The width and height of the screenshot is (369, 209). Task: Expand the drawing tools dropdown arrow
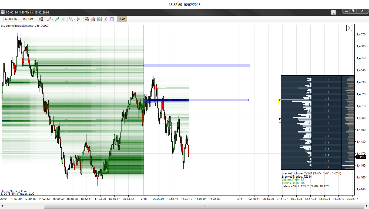(x=53, y=19)
